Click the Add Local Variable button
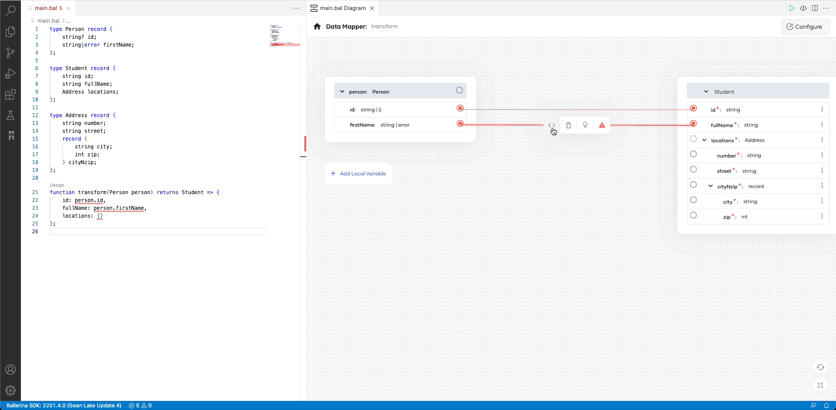This screenshot has height=410, width=836. pyautogui.click(x=358, y=173)
